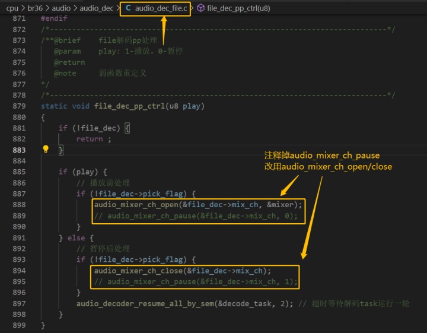Screen dimensions: 427x333
Task: Click the '#endif' directive on line 871
Action: (54, 18)
